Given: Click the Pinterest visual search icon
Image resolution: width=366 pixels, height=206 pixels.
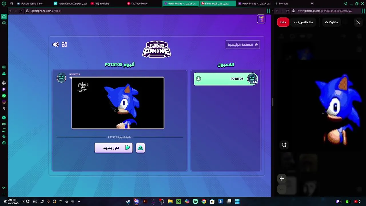Looking at the screenshot, I should tap(284, 145).
